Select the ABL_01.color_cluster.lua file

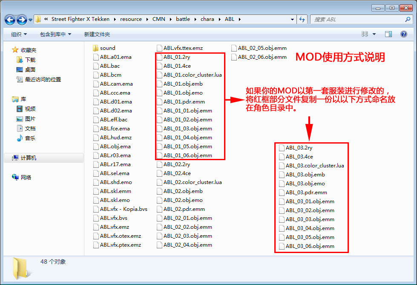pos(192,75)
